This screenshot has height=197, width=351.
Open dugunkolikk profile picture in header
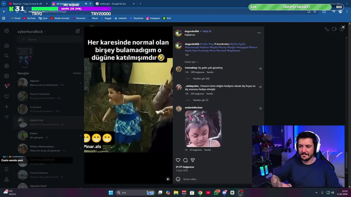(179, 33)
